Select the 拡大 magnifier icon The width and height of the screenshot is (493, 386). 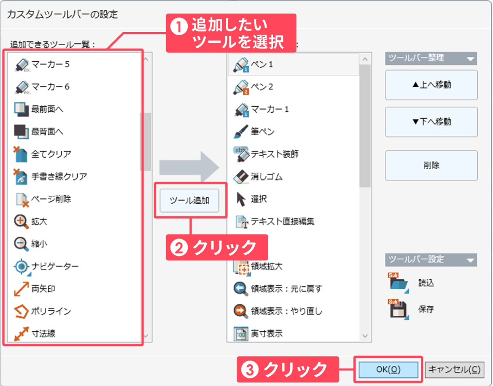[21, 221]
